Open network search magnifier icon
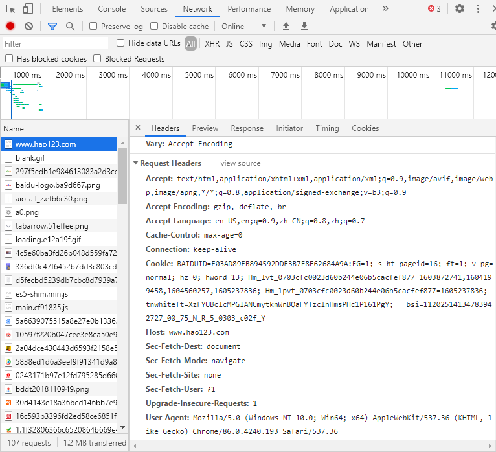The height and width of the screenshot is (452, 496). click(70, 26)
